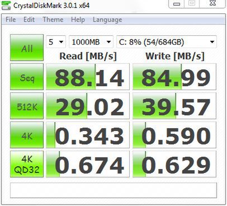Select the Seq read result 88.14

pos(88,77)
